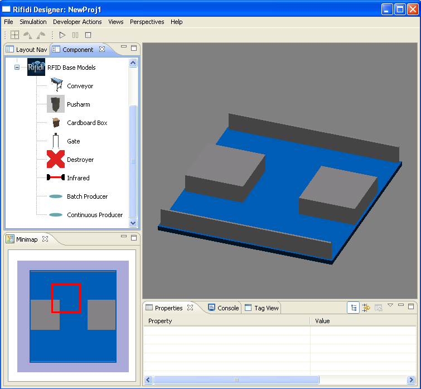This screenshot has width=421, height=389.
Task: Stop the simulation with the stop button
Action: (88, 35)
